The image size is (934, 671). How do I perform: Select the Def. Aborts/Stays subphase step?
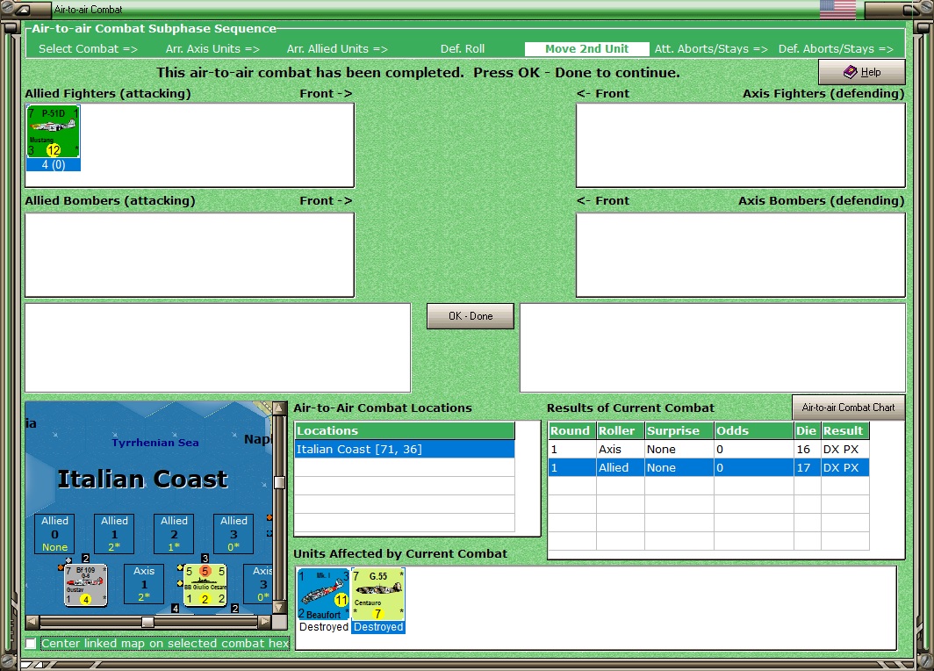point(836,49)
